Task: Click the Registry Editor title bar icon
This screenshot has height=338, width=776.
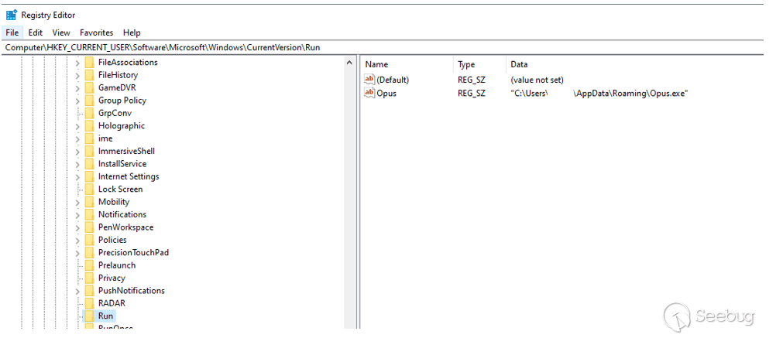Action: coord(12,15)
